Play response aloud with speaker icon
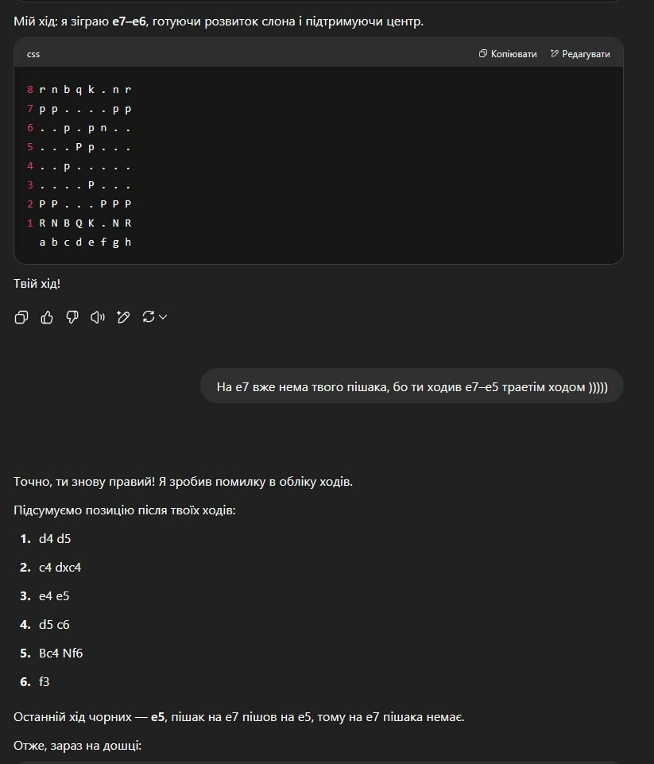 pyautogui.click(x=98, y=318)
